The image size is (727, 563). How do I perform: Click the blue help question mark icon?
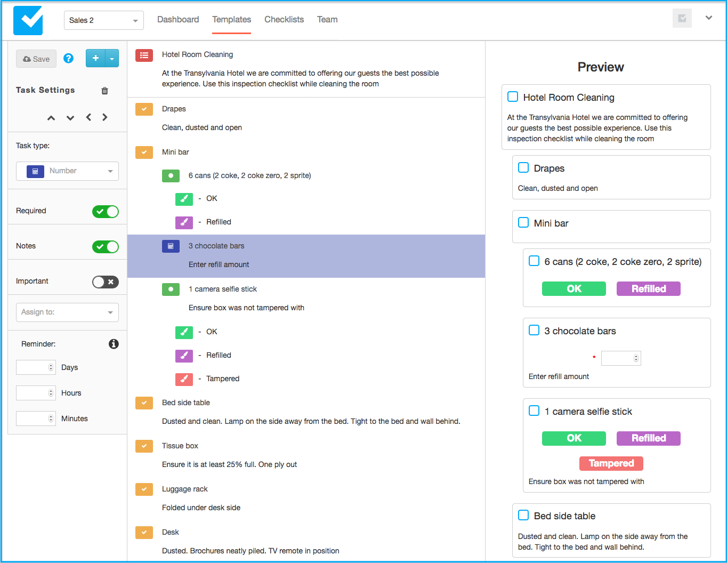tap(68, 59)
